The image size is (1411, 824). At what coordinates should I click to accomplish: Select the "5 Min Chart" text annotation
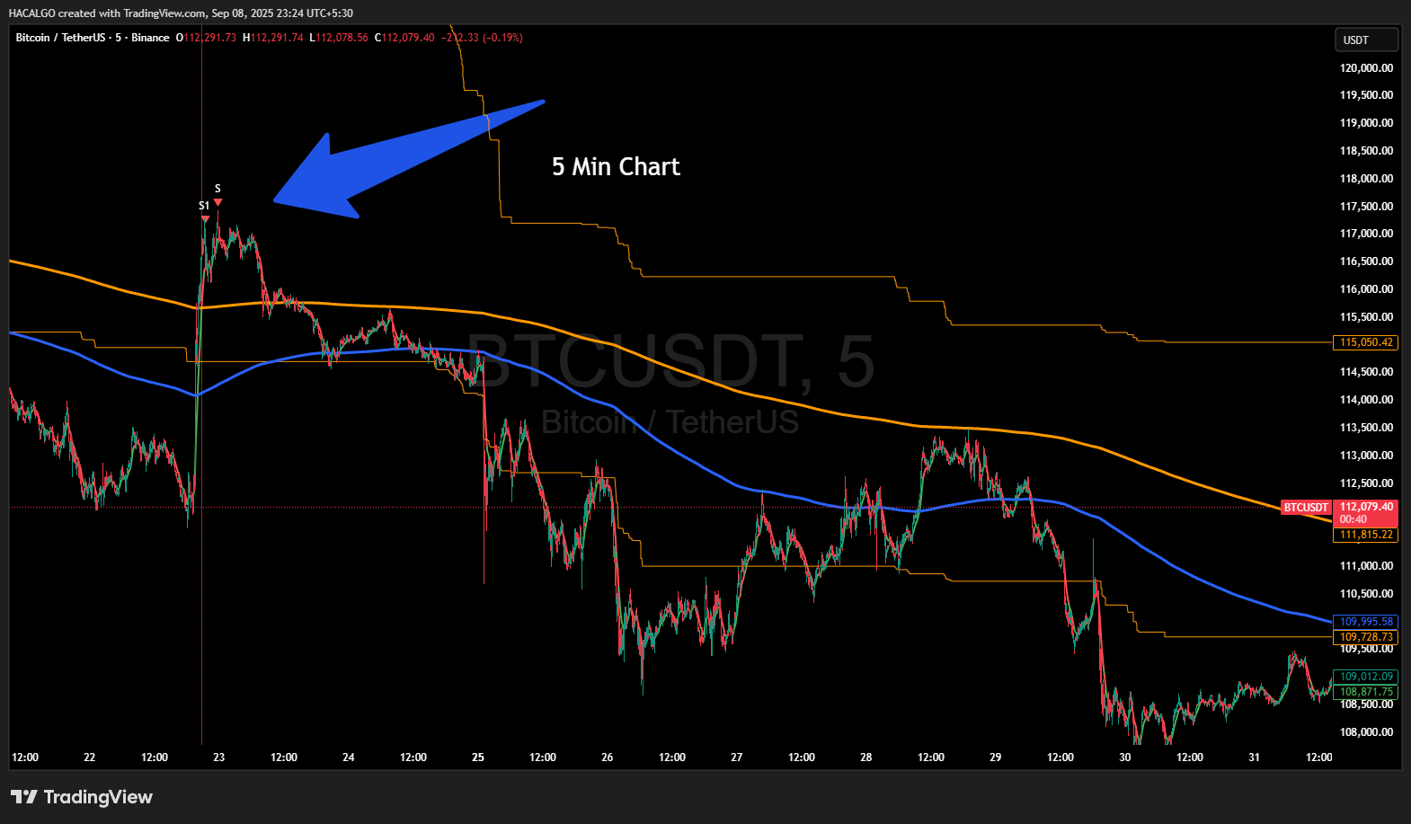click(616, 167)
